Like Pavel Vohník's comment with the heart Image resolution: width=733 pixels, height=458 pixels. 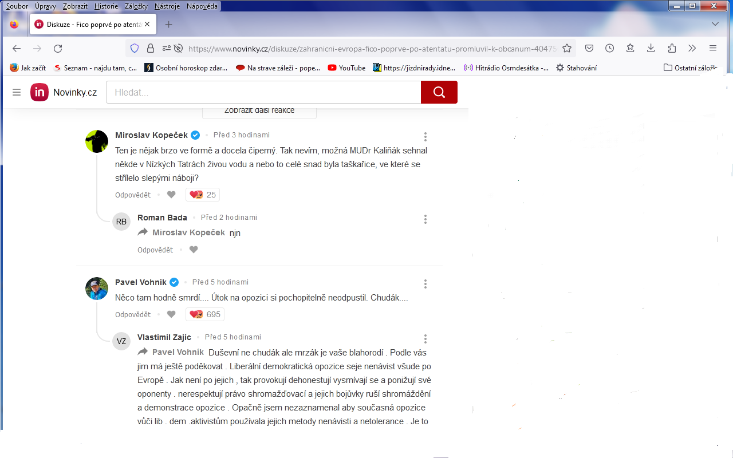pyautogui.click(x=171, y=314)
